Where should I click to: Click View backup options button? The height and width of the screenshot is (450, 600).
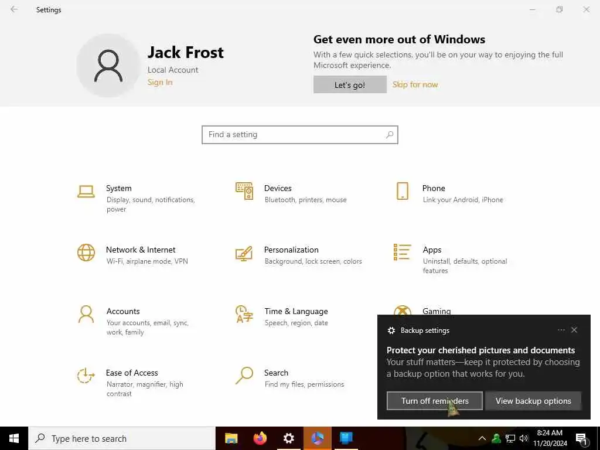(533, 401)
